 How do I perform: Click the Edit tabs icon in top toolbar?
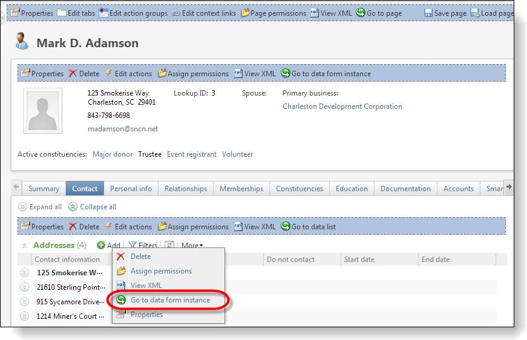[62, 13]
